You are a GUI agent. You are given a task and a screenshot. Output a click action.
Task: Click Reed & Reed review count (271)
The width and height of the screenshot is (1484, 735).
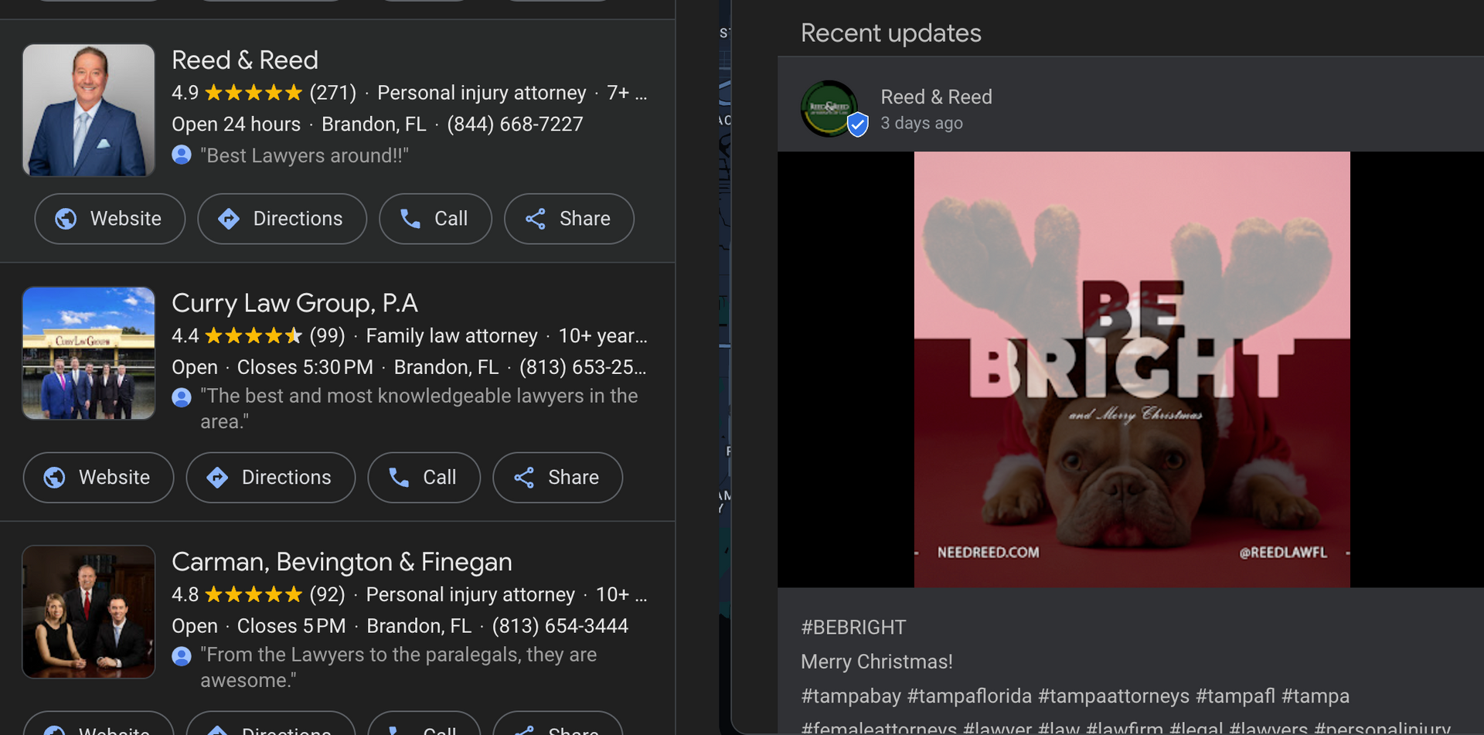[332, 93]
